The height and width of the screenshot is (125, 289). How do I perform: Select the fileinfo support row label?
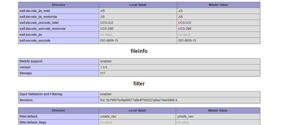pyautogui.click(x=31, y=61)
